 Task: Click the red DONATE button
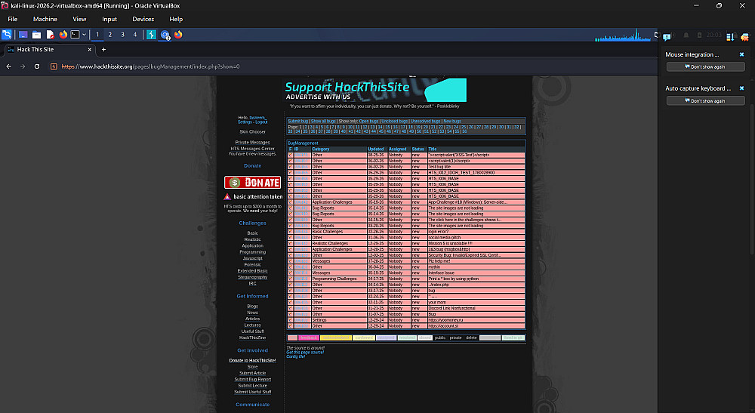(253, 183)
